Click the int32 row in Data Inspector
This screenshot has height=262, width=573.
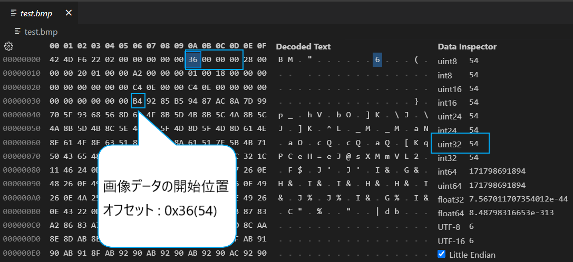click(459, 158)
